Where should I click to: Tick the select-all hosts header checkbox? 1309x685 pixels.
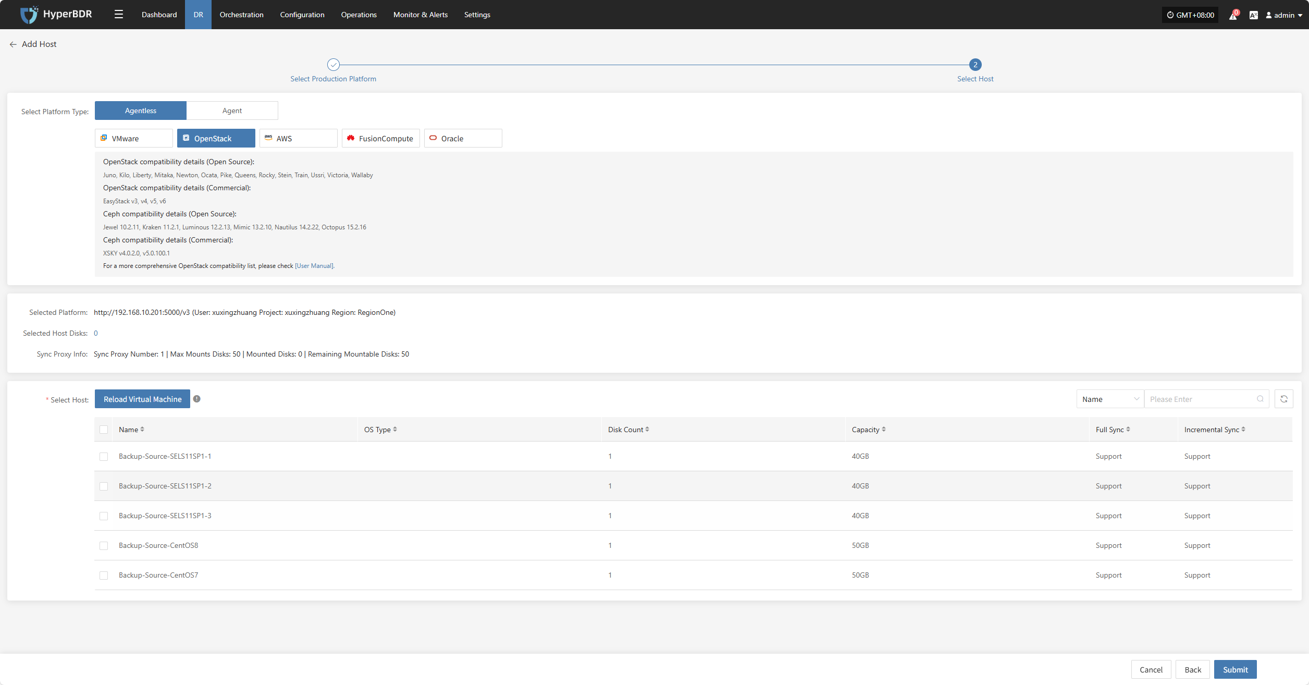tap(104, 430)
